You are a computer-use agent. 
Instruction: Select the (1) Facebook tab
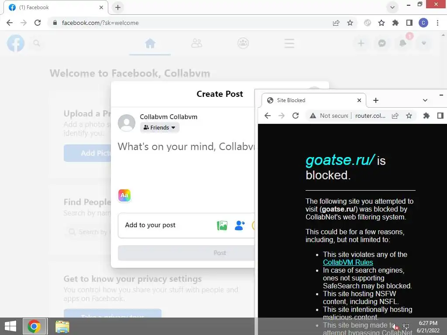click(x=55, y=7)
